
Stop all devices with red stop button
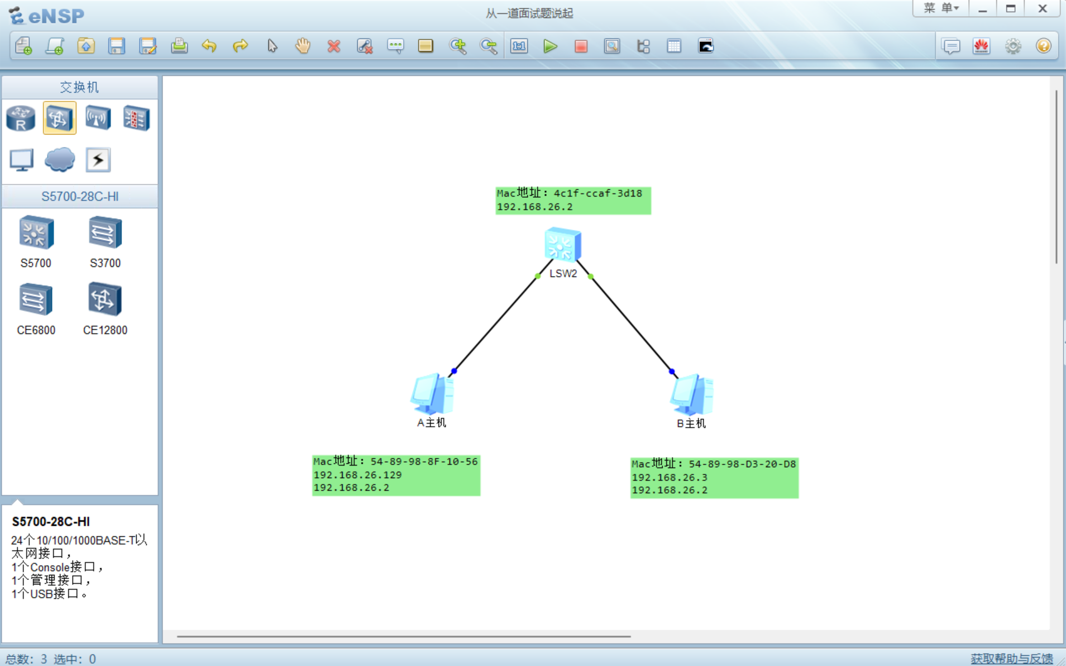[x=581, y=46]
